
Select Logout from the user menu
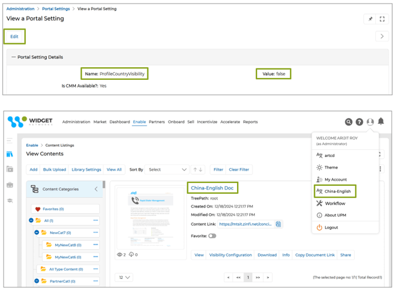331,227
